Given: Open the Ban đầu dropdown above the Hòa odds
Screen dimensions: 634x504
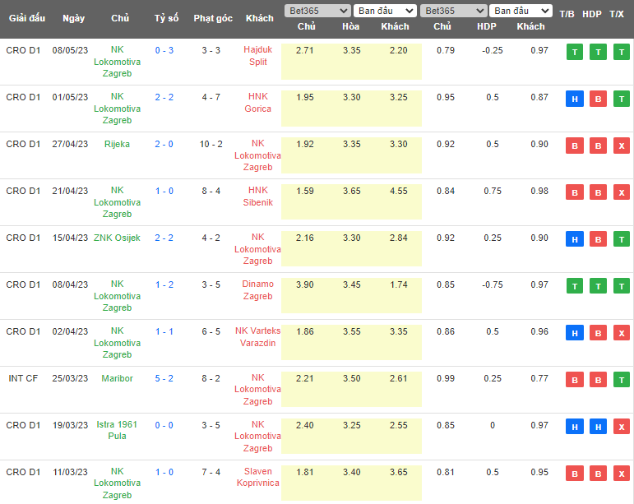Looking at the screenshot, I should 384,11.
